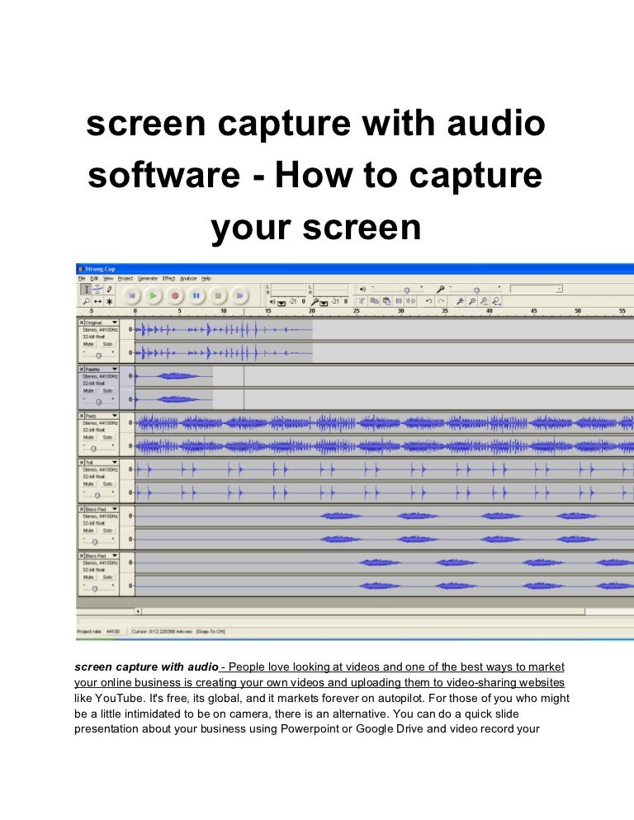Solo the Pads track
The width and height of the screenshot is (634, 820).
pyautogui.click(x=107, y=437)
